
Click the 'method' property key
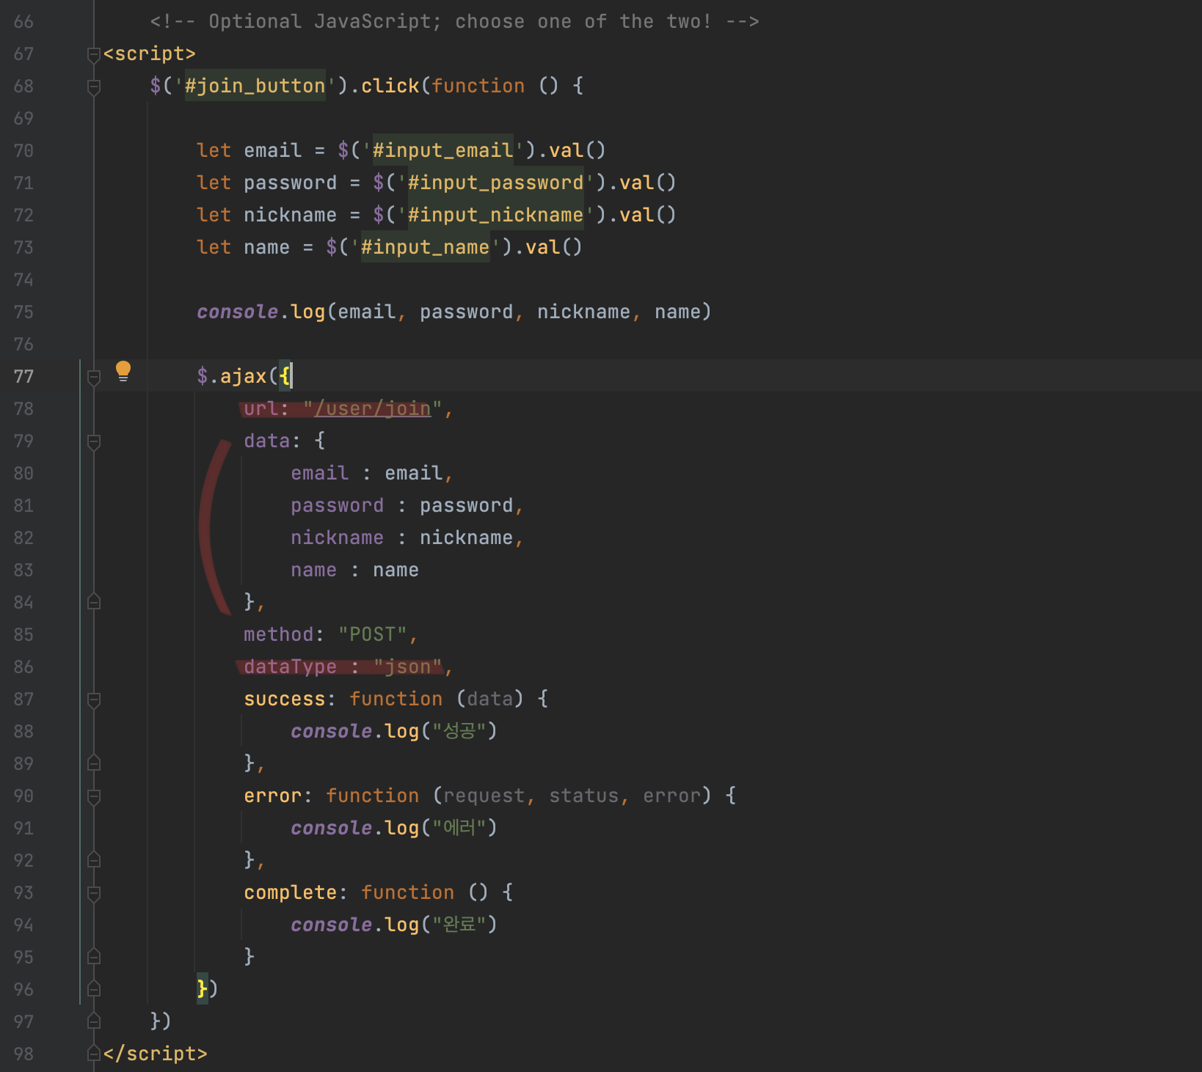tap(278, 634)
